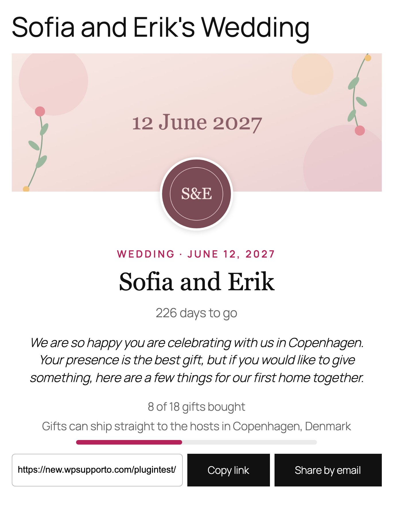The height and width of the screenshot is (514, 393).
Task: Click the orange bud at banner top right
Action: pos(368,58)
